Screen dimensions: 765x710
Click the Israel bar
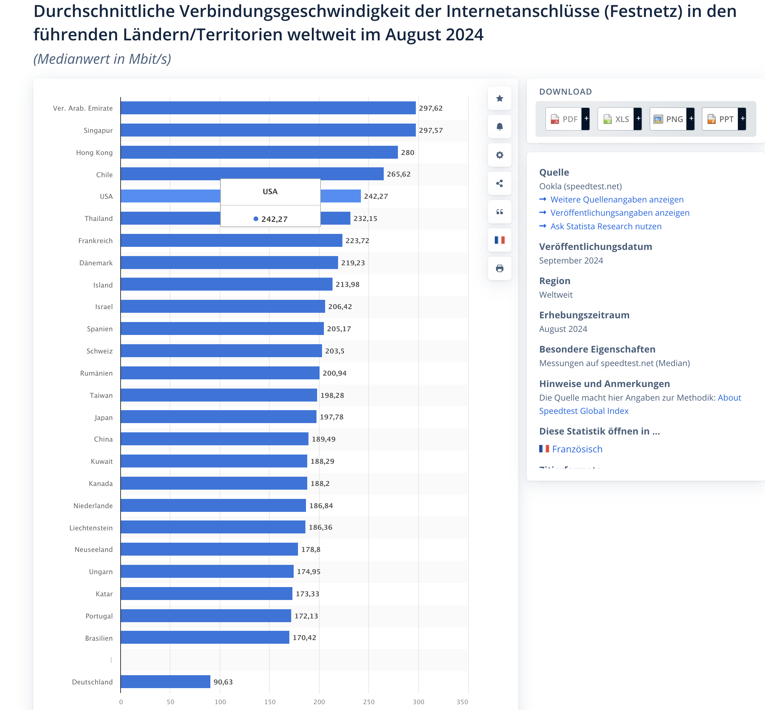223,306
